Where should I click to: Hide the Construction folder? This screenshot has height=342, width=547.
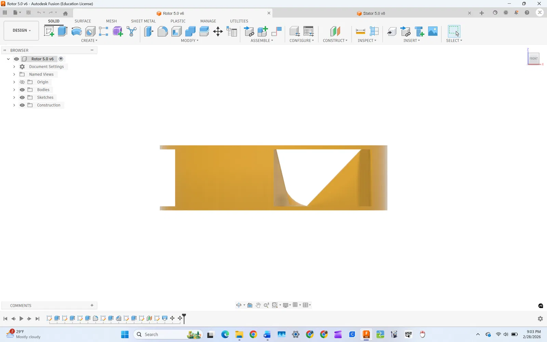(22, 105)
